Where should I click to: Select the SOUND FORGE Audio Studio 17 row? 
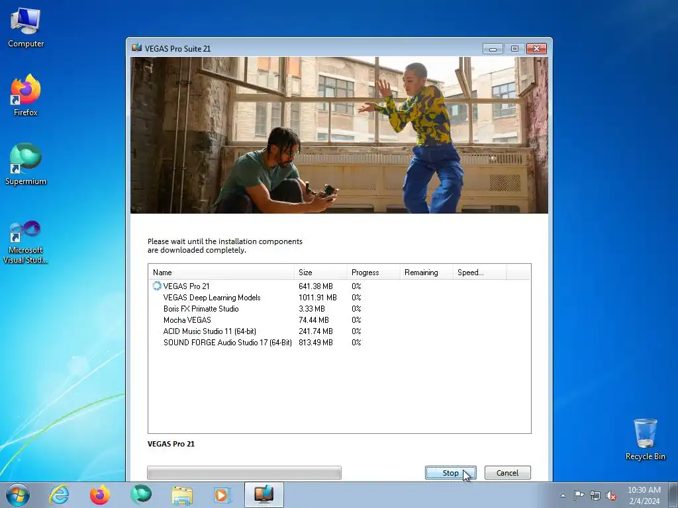click(x=339, y=342)
